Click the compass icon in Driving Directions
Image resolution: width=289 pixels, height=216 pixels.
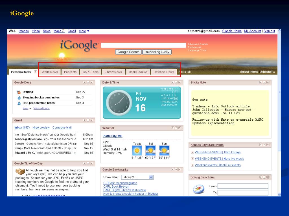199,189
